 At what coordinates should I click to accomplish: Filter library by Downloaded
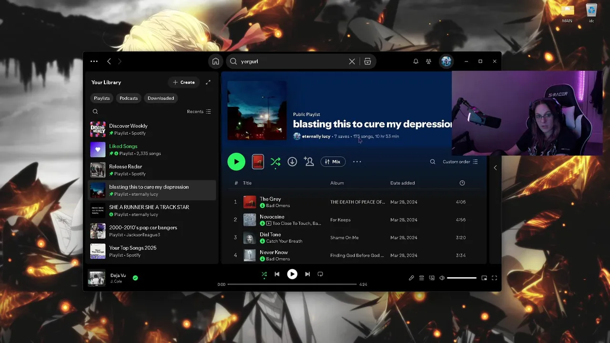point(161,98)
